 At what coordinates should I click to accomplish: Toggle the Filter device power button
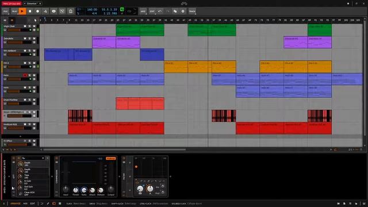pos(124,158)
